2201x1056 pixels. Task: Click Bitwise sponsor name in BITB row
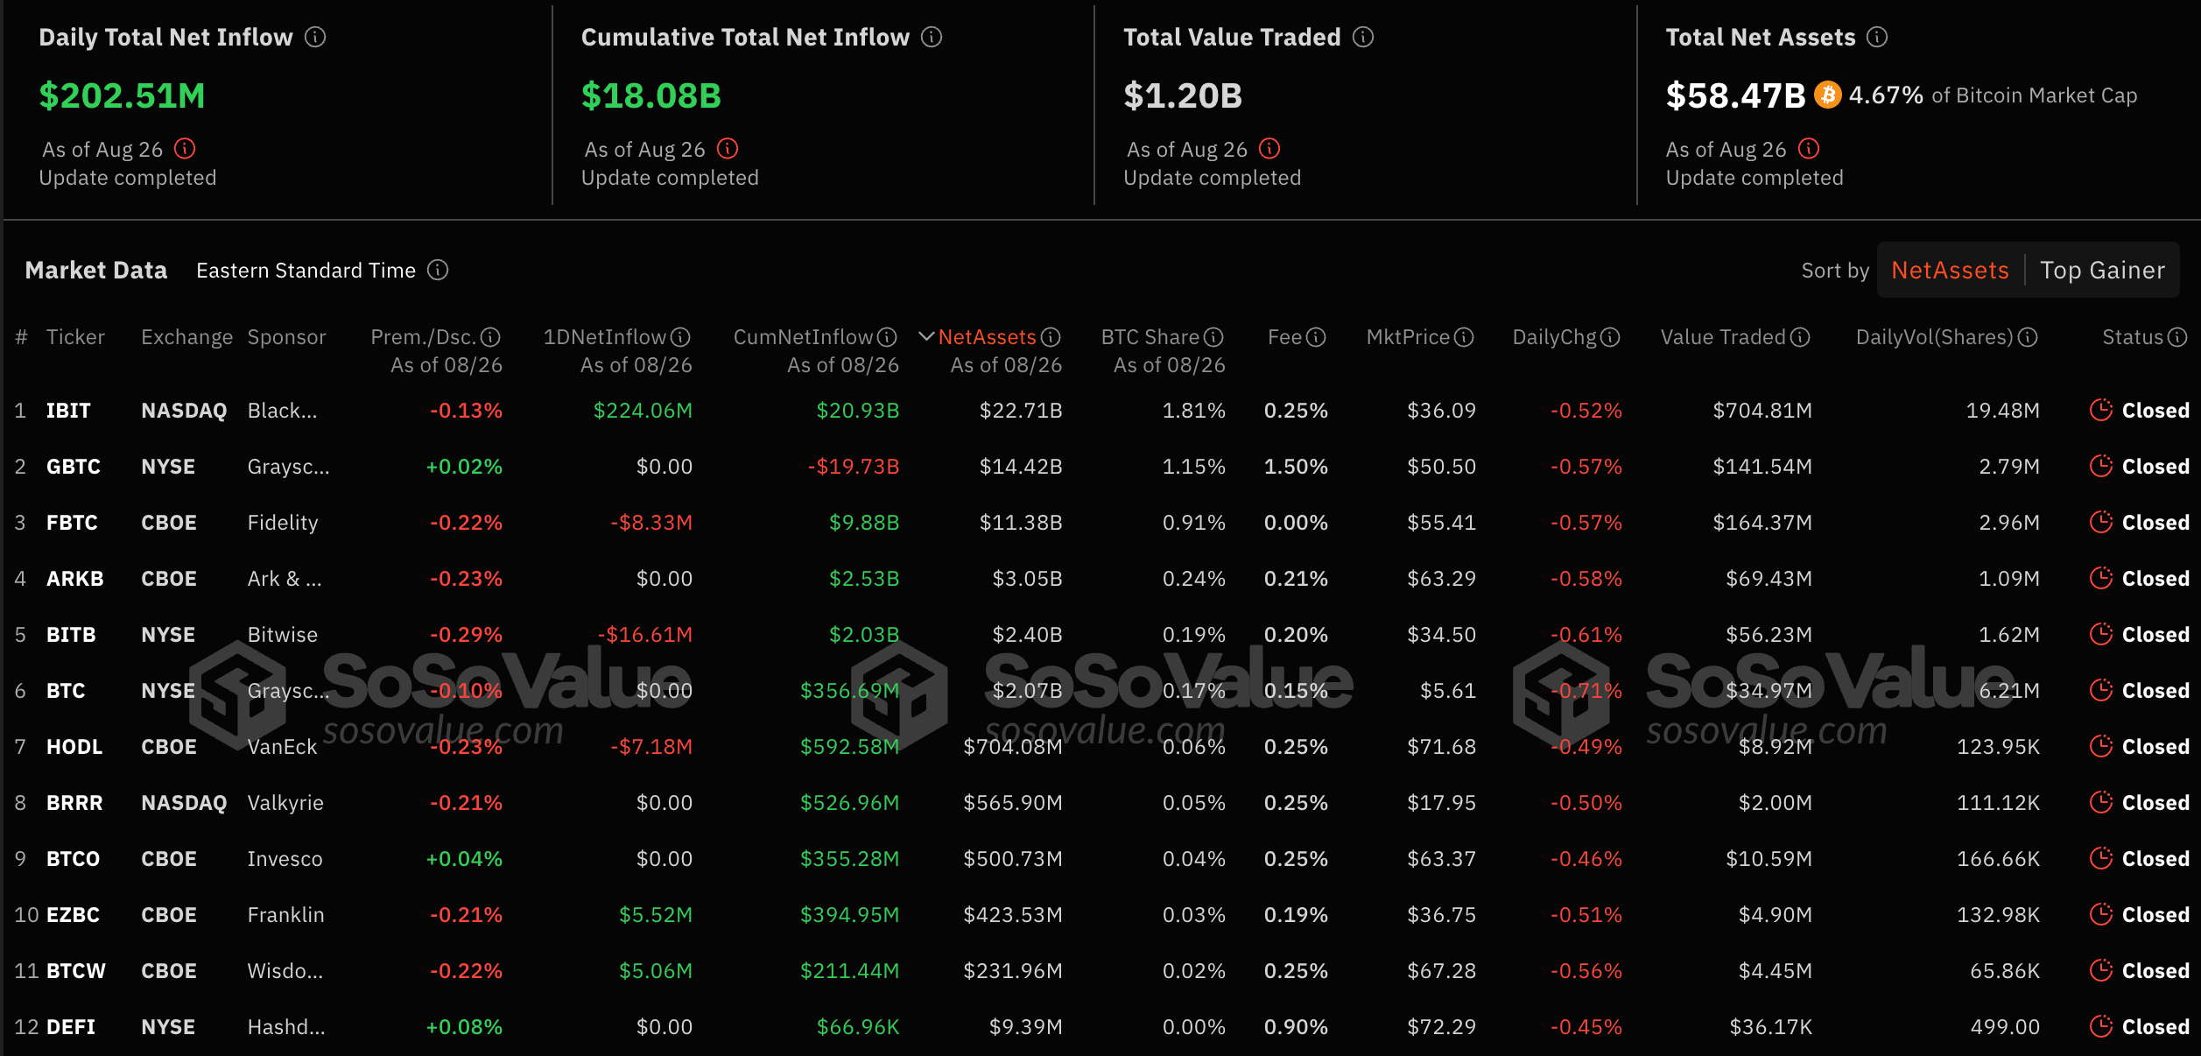pos(283,634)
